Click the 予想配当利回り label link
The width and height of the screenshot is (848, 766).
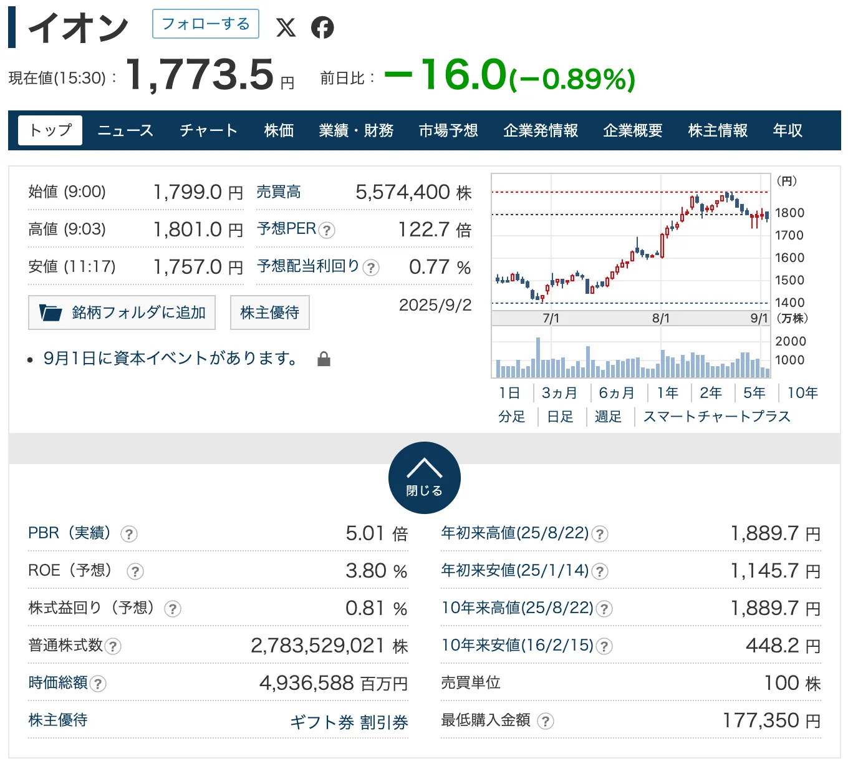309,266
